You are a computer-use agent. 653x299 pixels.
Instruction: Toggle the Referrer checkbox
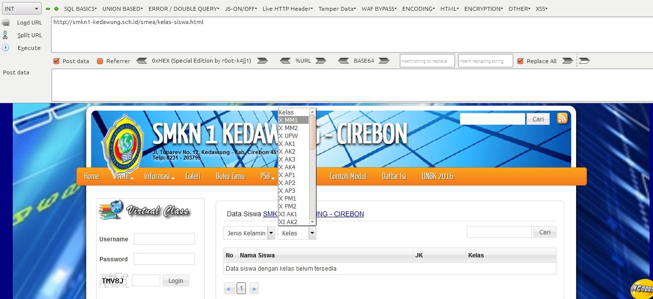pos(100,61)
